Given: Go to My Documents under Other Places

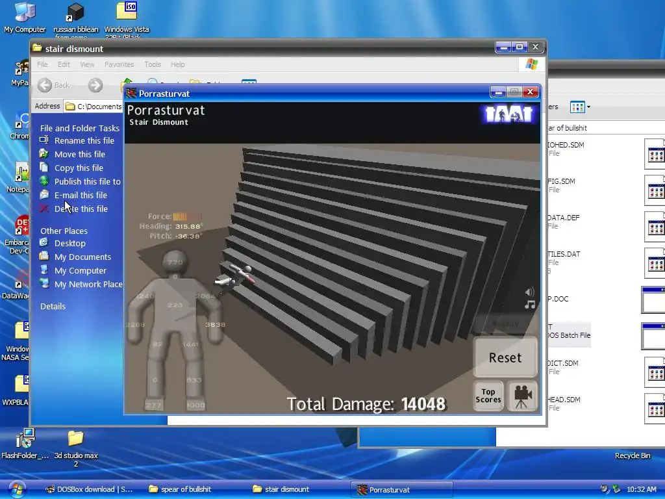Looking at the screenshot, I should tap(82, 257).
